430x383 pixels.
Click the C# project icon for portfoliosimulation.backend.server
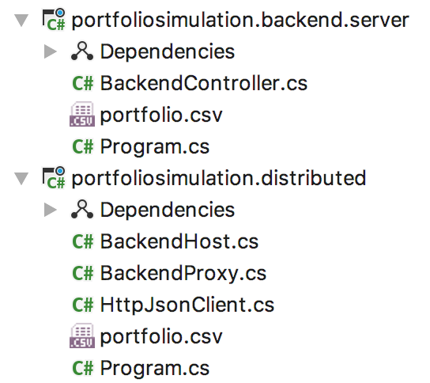[54, 20]
